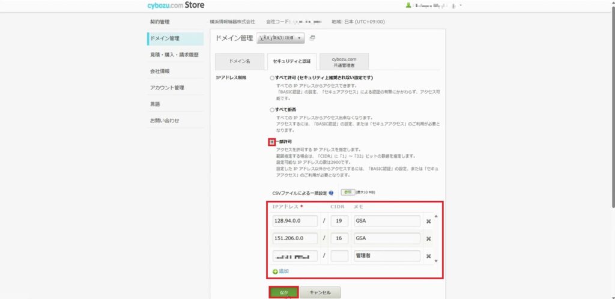Select the すべて許可 radio button
Viewport: 615px width, 299px height.
pos(272,78)
